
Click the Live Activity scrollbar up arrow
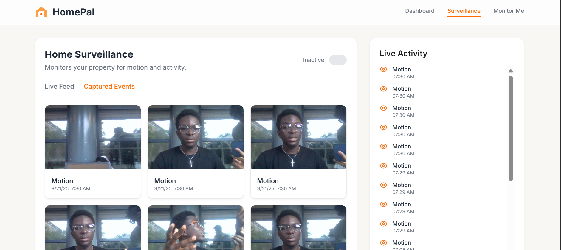[511, 71]
